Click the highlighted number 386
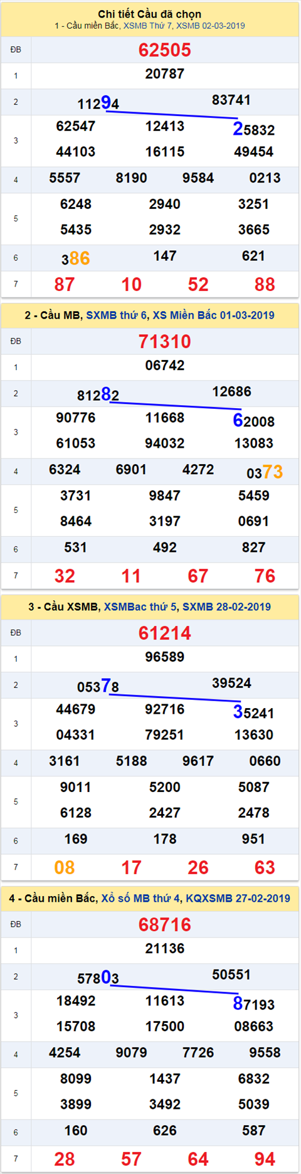 pos(76,258)
